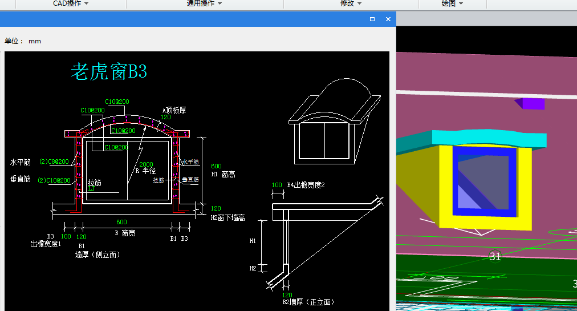Click the large 垂直筋 label on the left

click(20, 179)
